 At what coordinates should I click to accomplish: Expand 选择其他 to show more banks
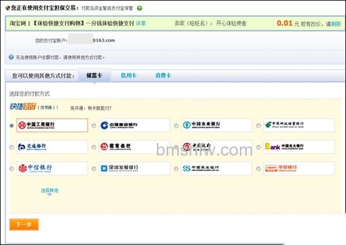tap(50, 191)
